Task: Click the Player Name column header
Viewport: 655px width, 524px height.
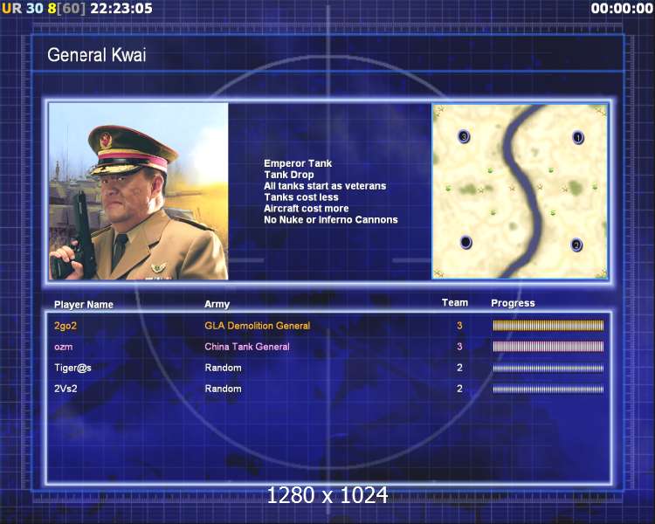Action: (84, 305)
